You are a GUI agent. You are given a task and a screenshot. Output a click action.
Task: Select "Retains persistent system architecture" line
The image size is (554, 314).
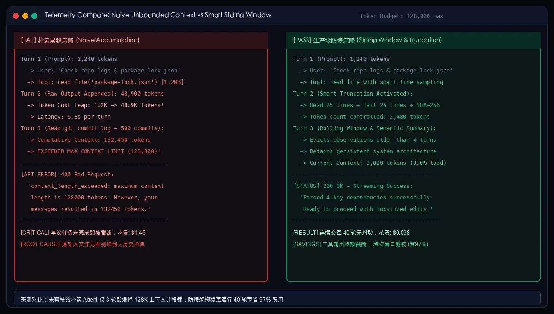click(368, 151)
